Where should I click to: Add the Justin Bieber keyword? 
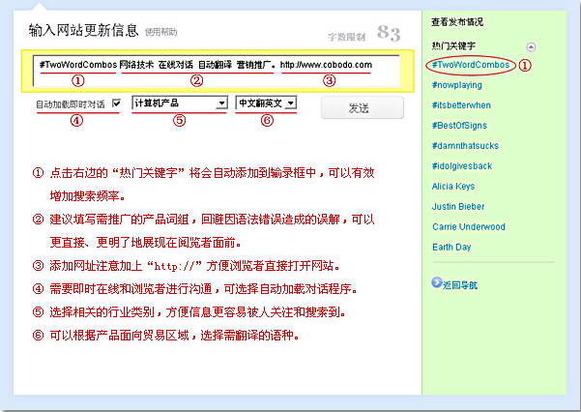point(458,207)
